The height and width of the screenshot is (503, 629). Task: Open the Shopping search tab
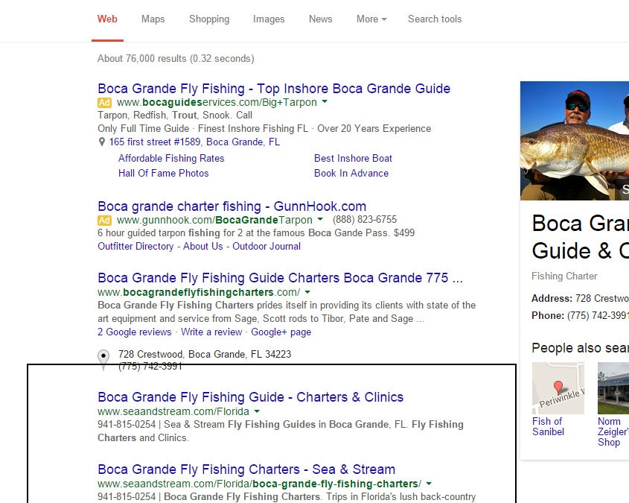[x=209, y=19]
